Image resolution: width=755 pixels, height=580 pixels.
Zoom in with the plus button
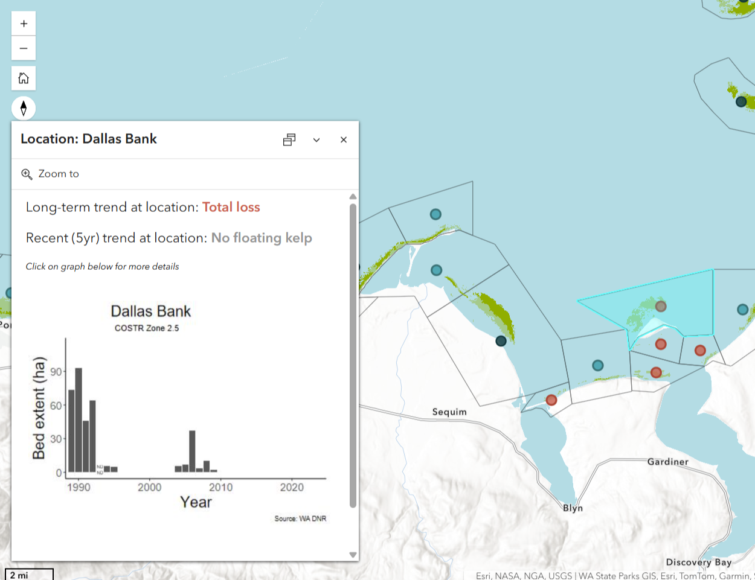coord(24,24)
